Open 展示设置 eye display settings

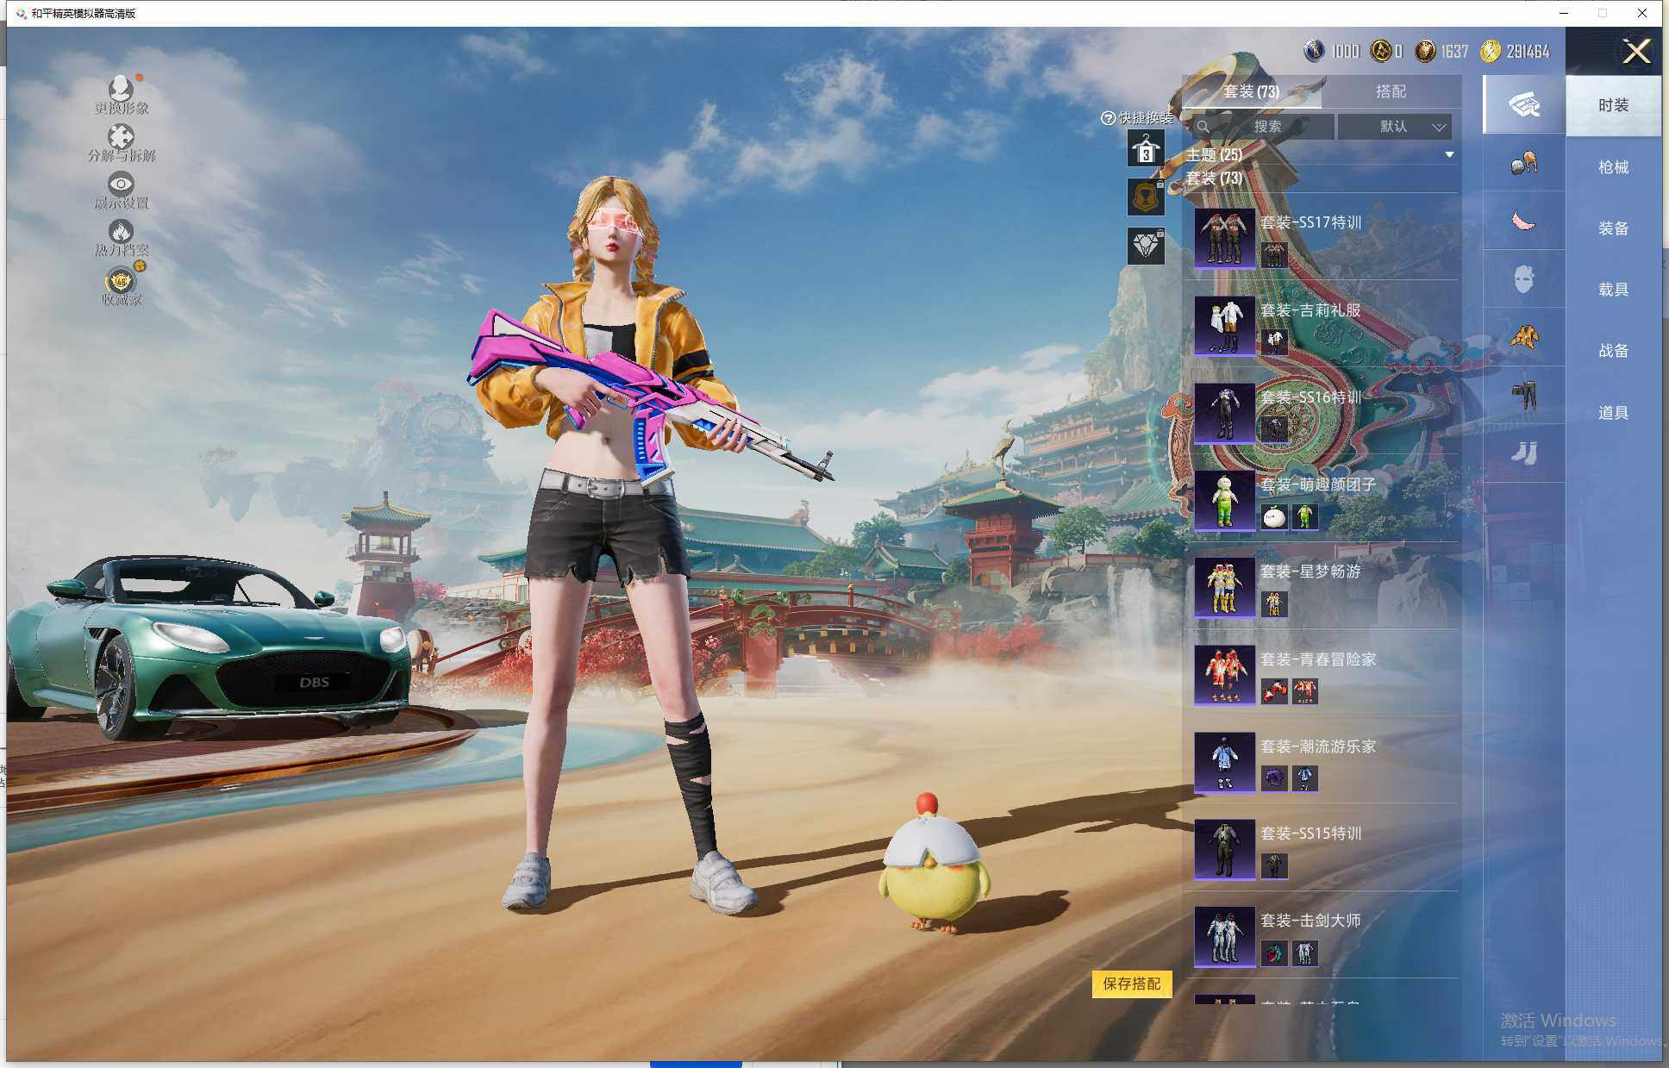[121, 185]
